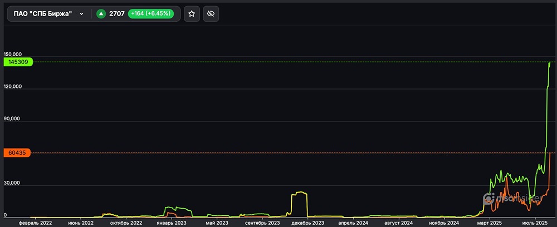557x227 pixels.
Task: Click the апрель 2024 date label
Action: (x=354, y=223)
